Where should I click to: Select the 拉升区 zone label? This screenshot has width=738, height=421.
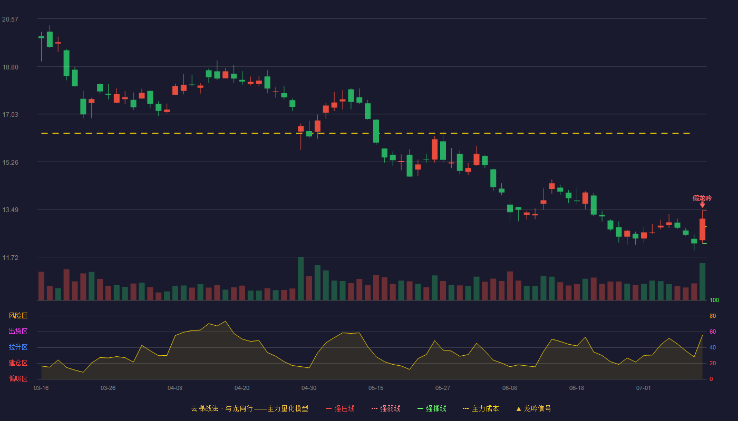point(18,347)
